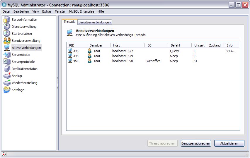Sort by the Uhrzeit column header

point(199,45)
